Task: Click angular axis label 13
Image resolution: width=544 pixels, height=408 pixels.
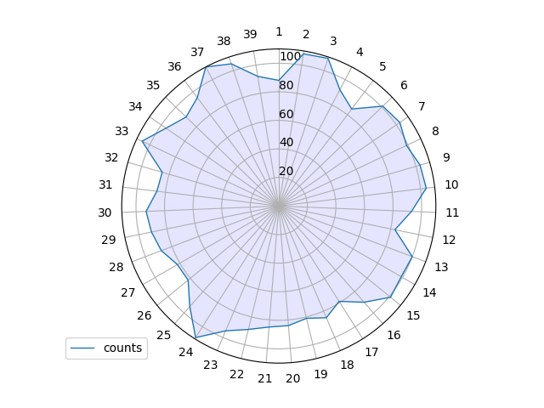Action: click(x=441, y=267)
